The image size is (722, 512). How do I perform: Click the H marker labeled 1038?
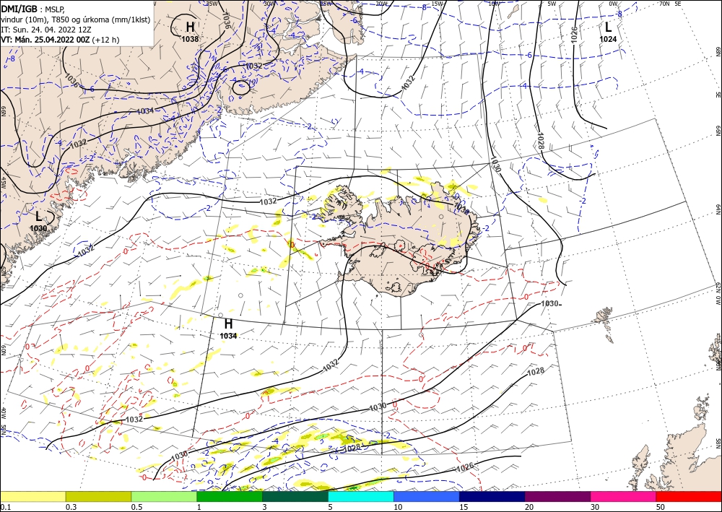point(190,30)
